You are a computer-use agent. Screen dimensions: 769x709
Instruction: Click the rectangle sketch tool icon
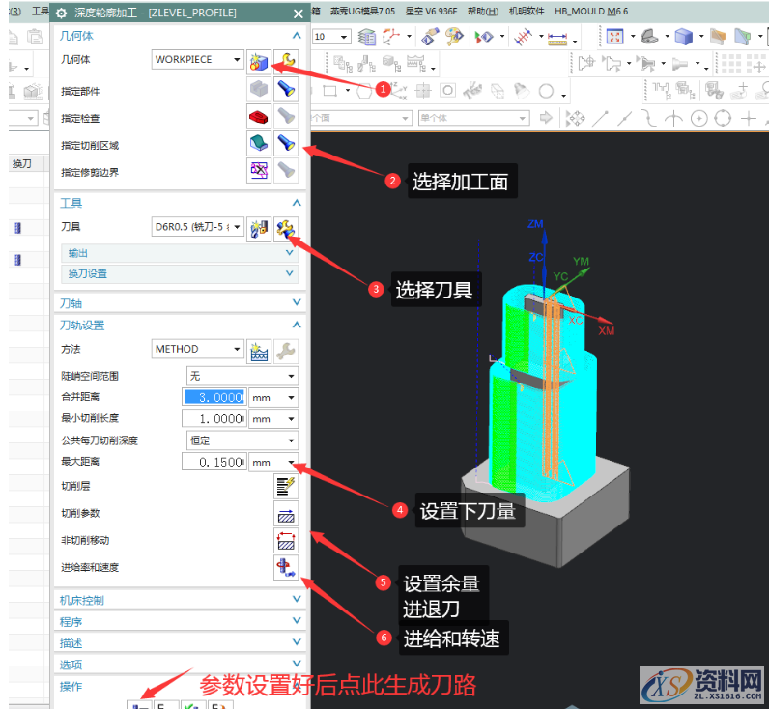pyautogui.click(x=329, y=91)
